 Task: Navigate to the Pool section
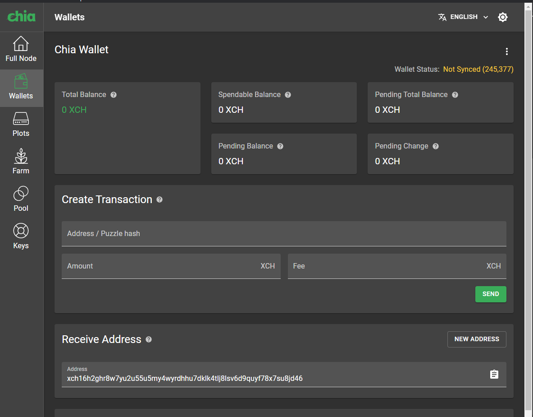[x=21, y=199]
